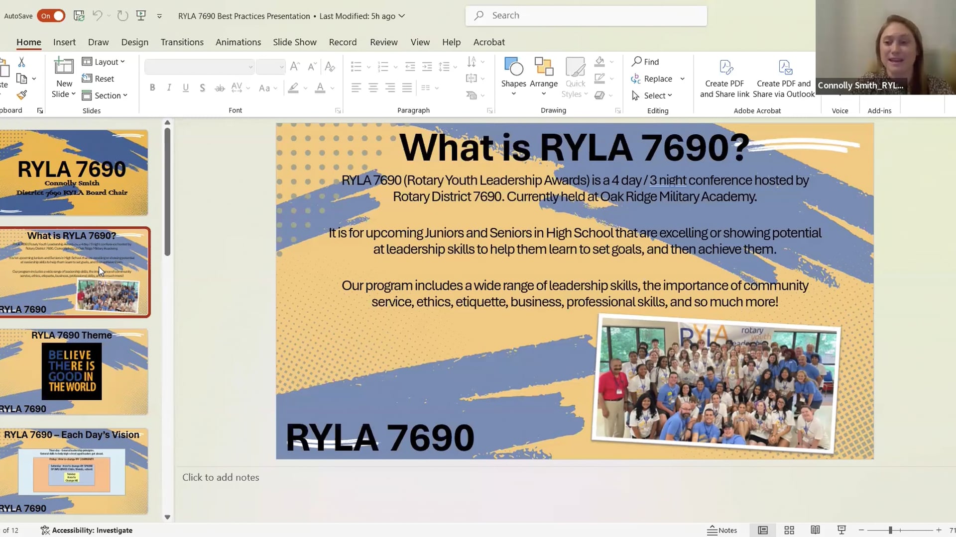Toggle Center paragraph alignment
The width and height of the screenshot is (956, 537).
click(x=372, y=88)
